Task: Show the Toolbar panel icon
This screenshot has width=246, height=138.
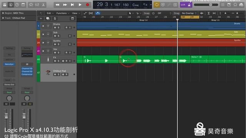Action: [x=23, y=5]
